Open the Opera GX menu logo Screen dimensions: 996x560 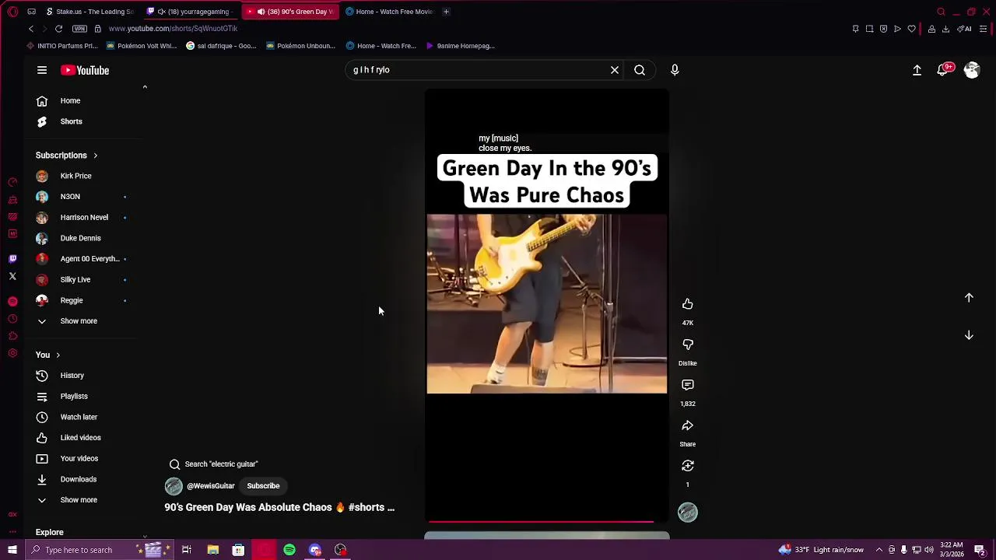[12, 12]
